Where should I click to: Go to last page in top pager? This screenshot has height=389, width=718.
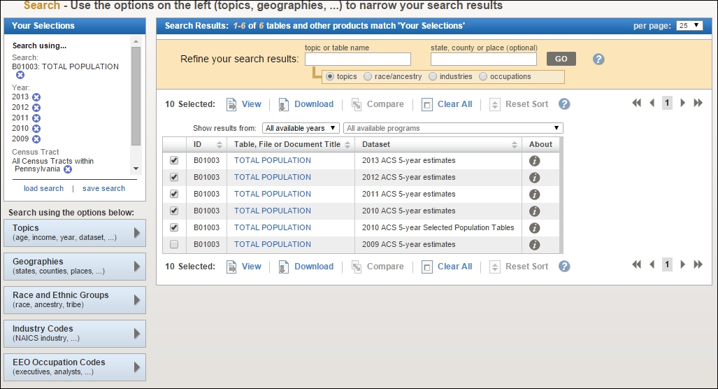pyautogui.click(x=698, y=103)
